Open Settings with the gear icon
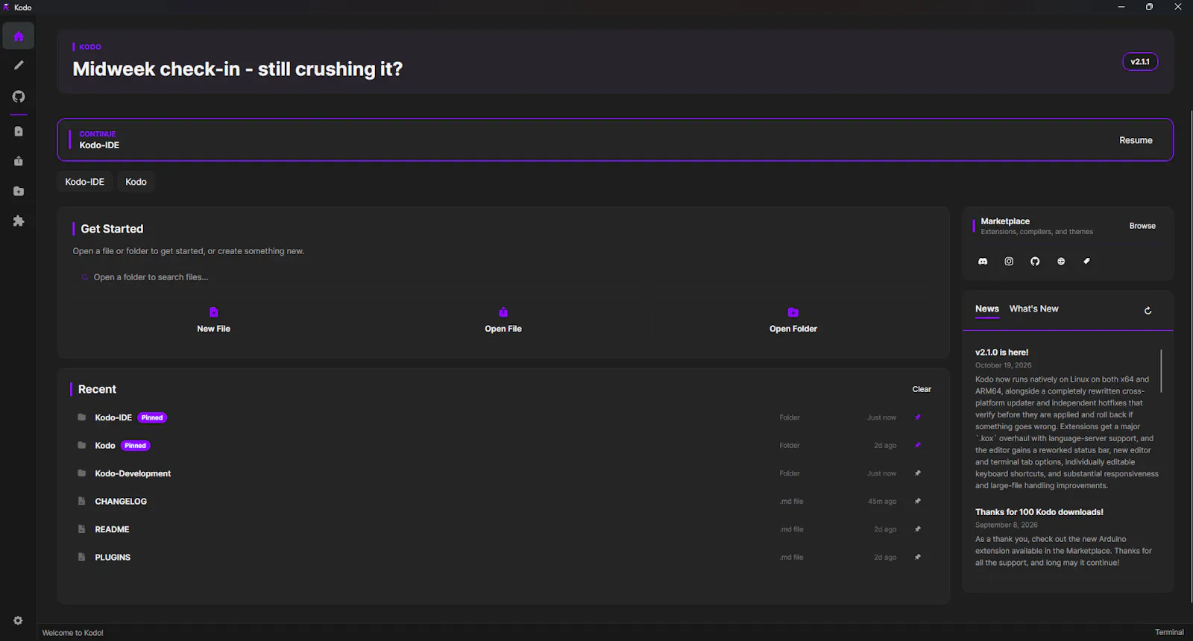This screenshot has width=1193, height=641. coord(18,621)
